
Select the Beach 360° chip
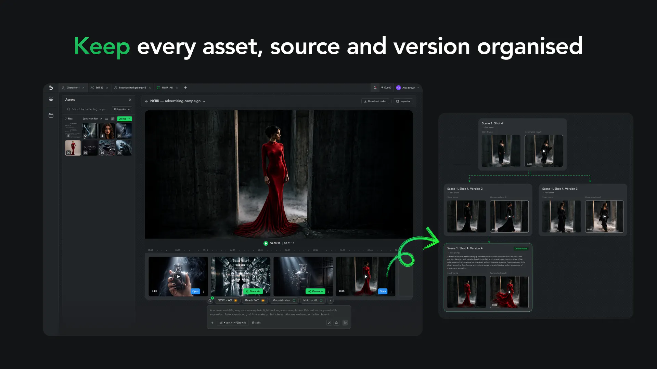(255, 301)
